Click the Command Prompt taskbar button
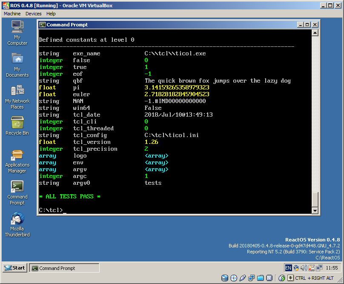This screenshot has width=344, height=284. click(x=64, y=268)
